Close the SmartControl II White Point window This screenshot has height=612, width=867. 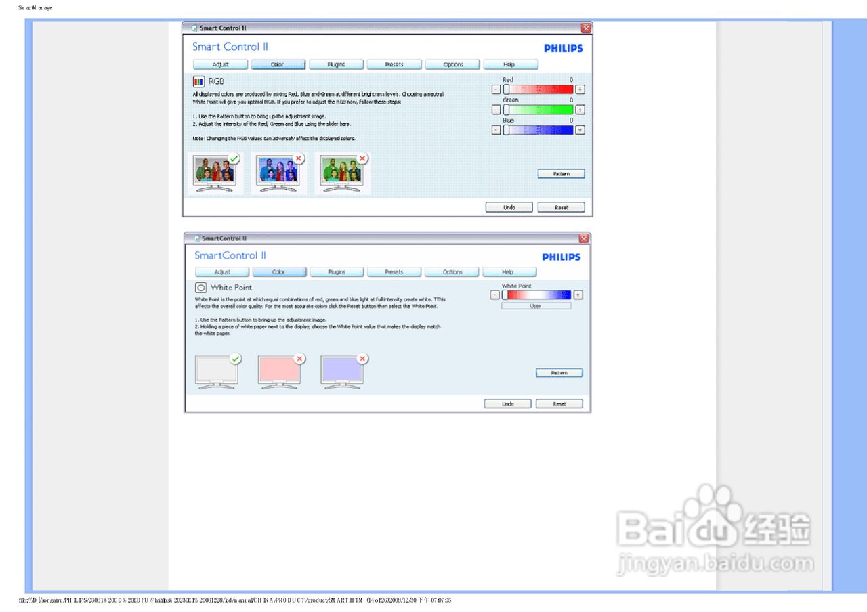(x=584, y=238)
